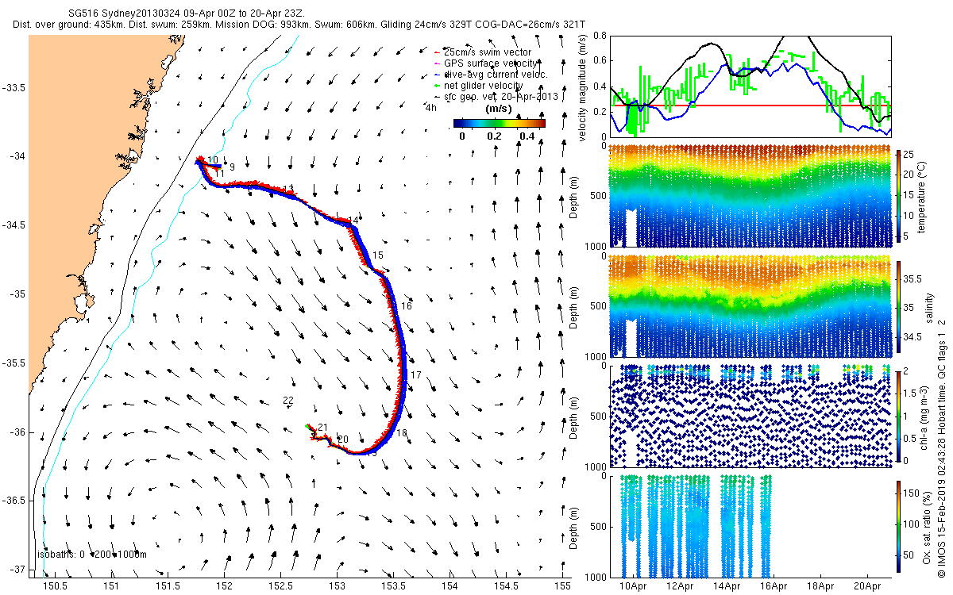Click the map longitude tick '151.5'
Image resolution: width=953 pixels, height=595 pixels.
[168, 586]
